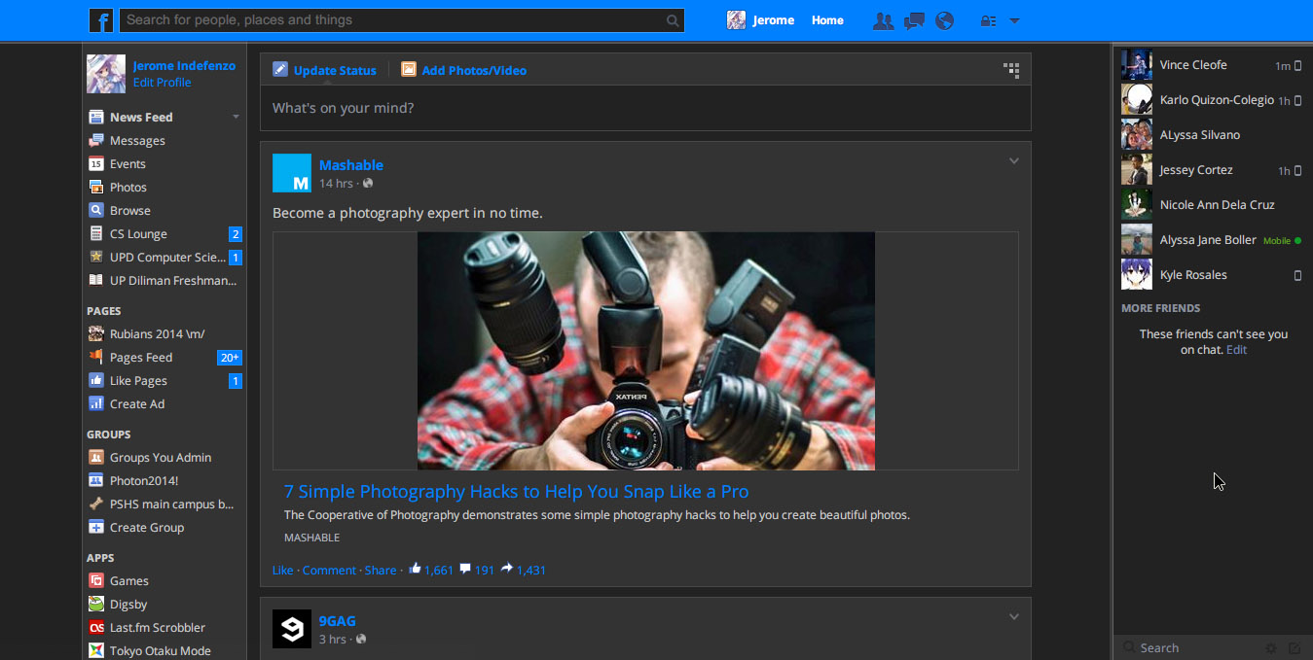Screen dimensions: 1313x660
Task: Click the Facebook logo icon
Action: tap(100, 20)
